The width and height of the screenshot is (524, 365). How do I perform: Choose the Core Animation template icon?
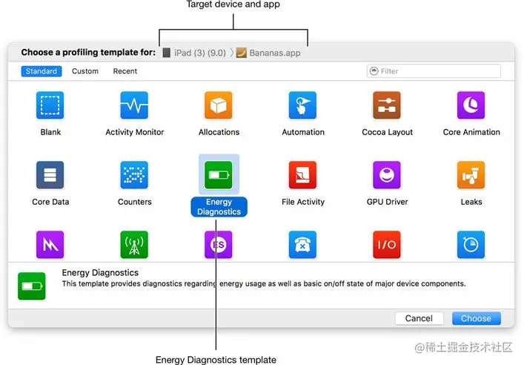point(471,105)
